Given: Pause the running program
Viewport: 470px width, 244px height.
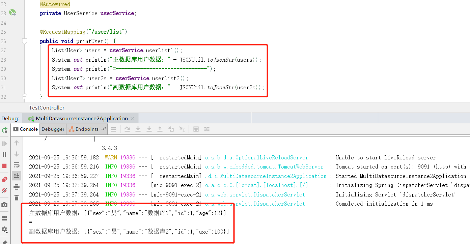Looking at the screenshot, I should [5, 154].
